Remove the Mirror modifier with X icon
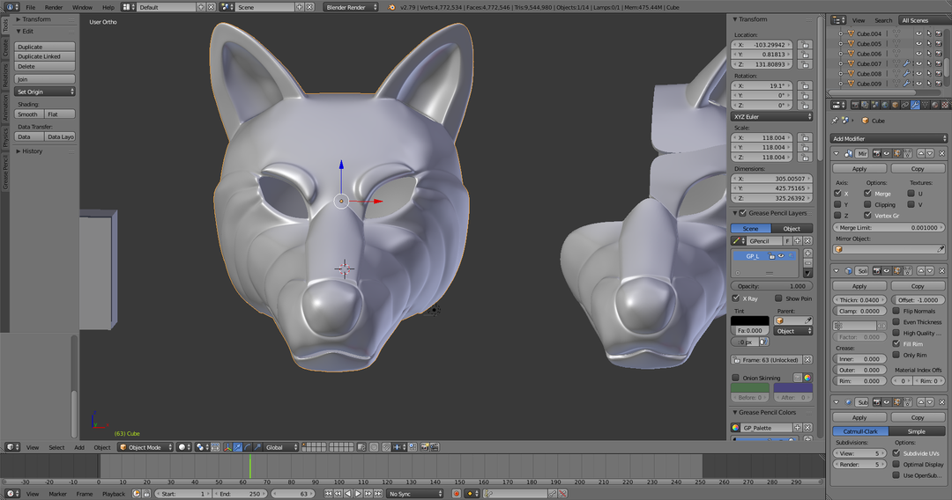Image resolution: width=952 pixels, height=500 pixels. tap(942, 153)
